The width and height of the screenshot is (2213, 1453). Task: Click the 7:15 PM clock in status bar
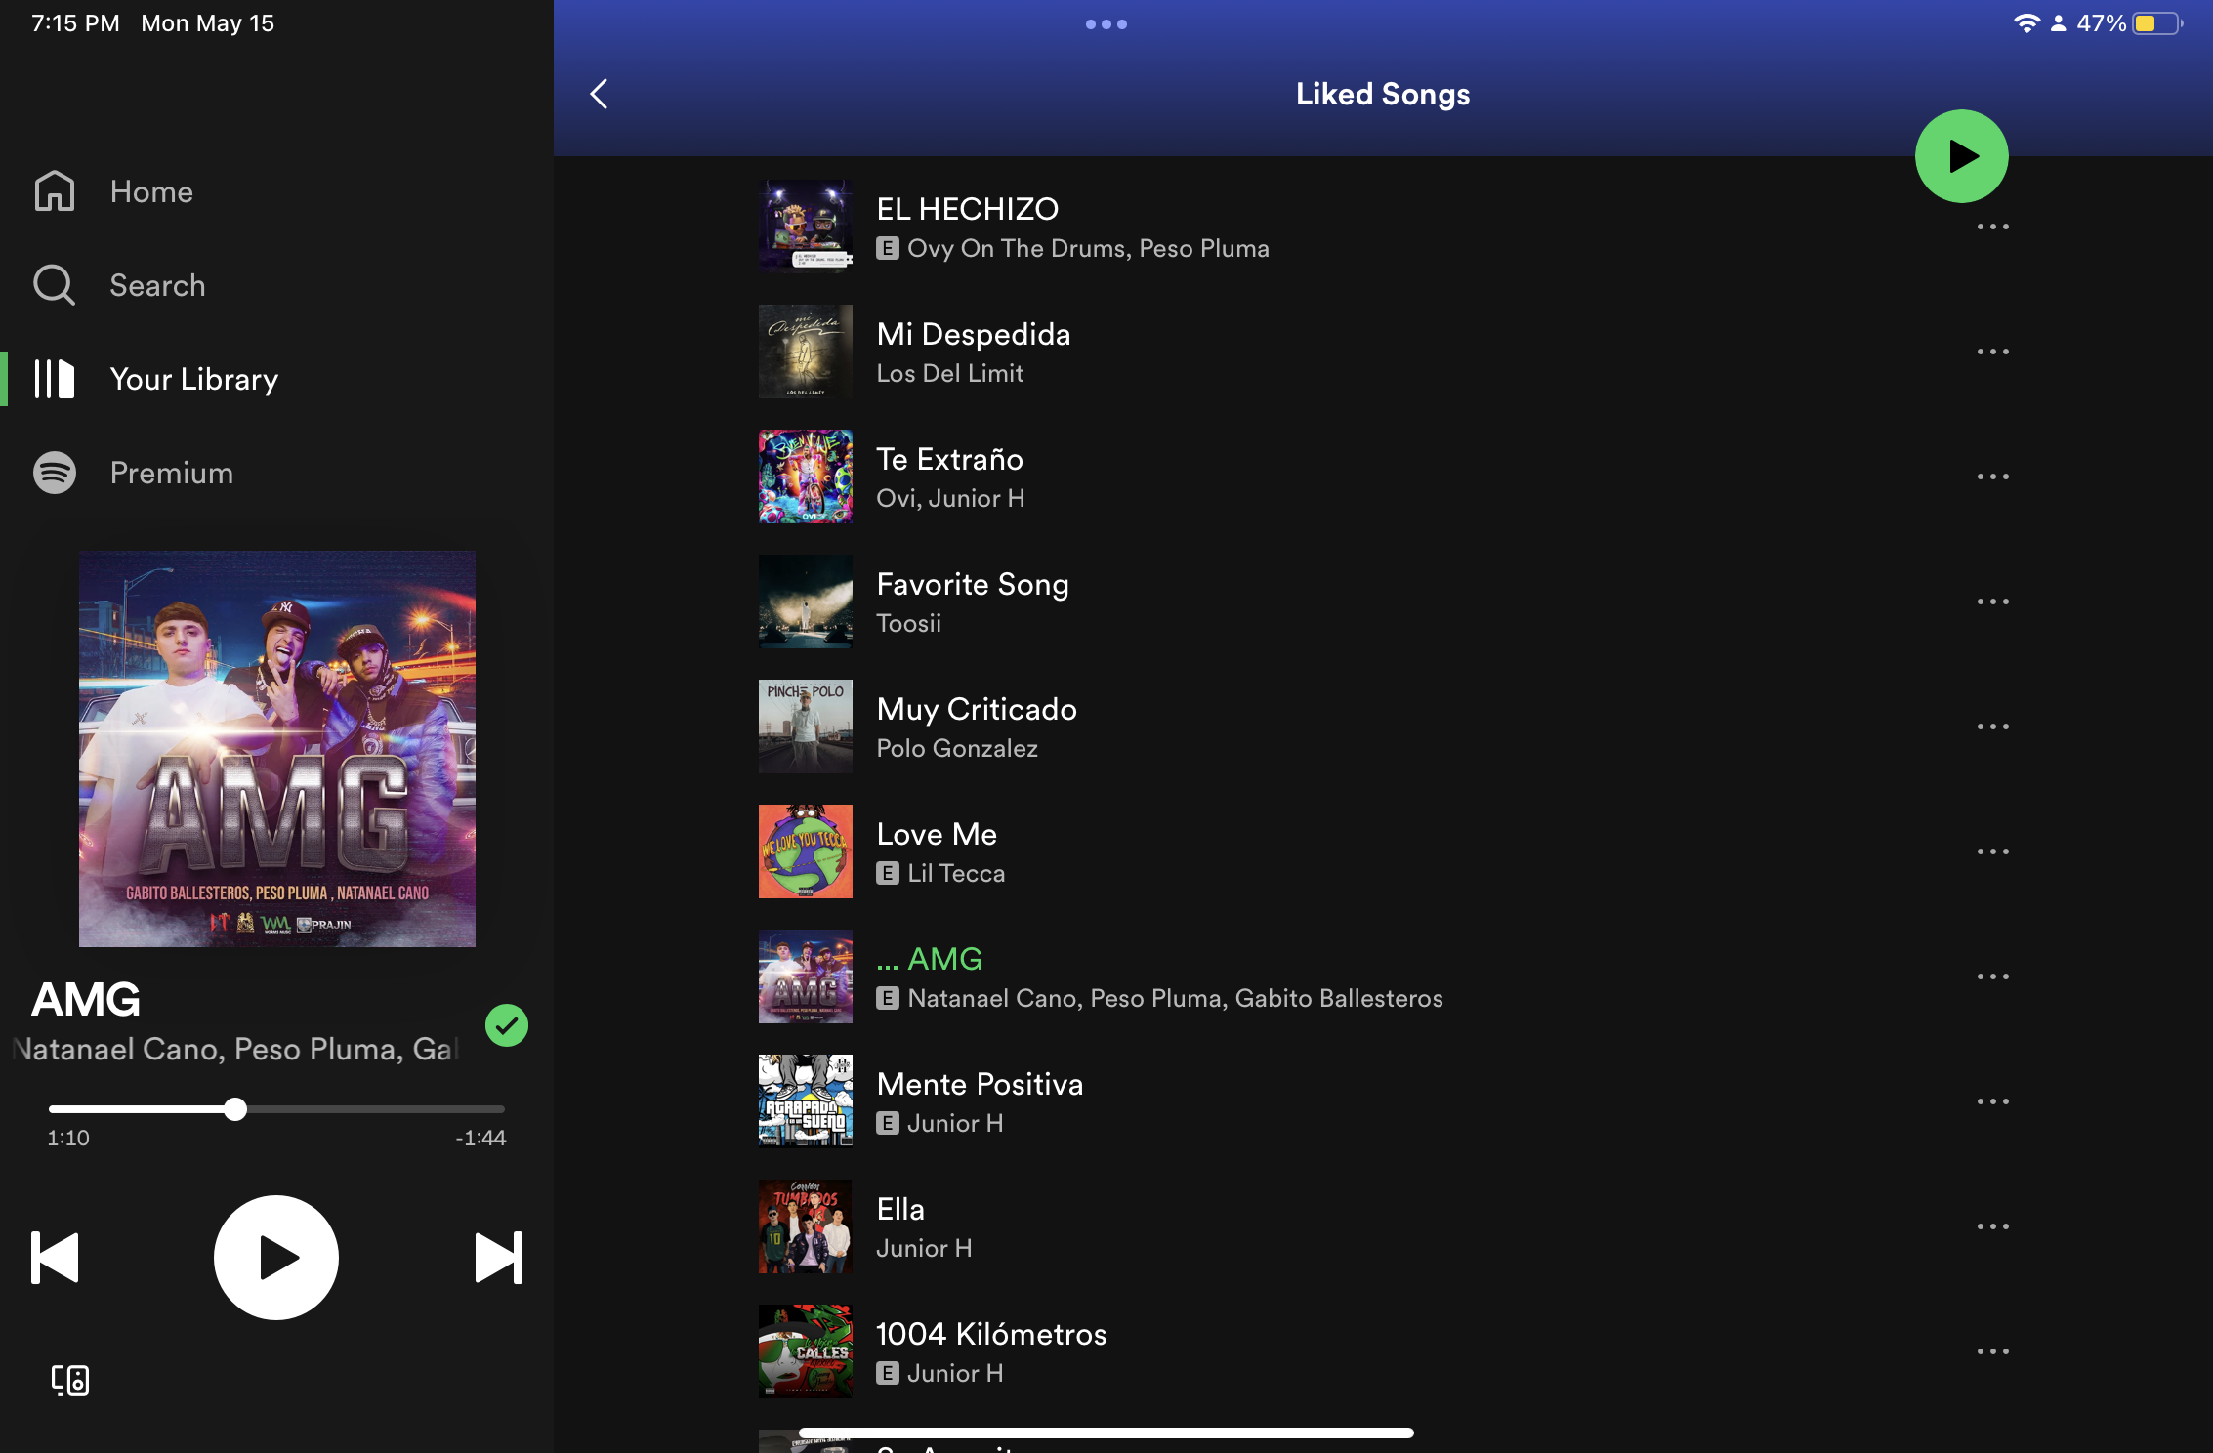pyautogui.click(x=75, y=23)
